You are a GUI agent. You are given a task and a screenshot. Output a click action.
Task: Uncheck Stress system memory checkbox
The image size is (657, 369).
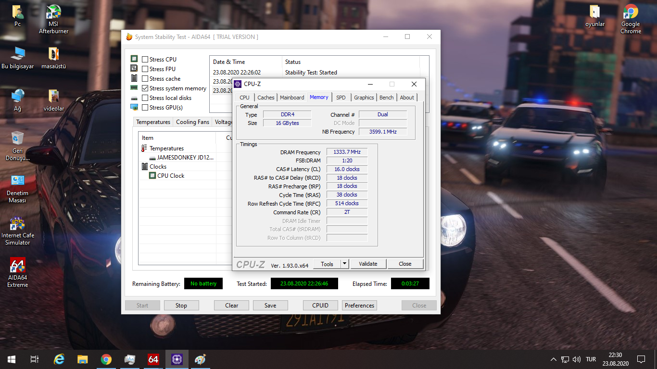[145, 88]
